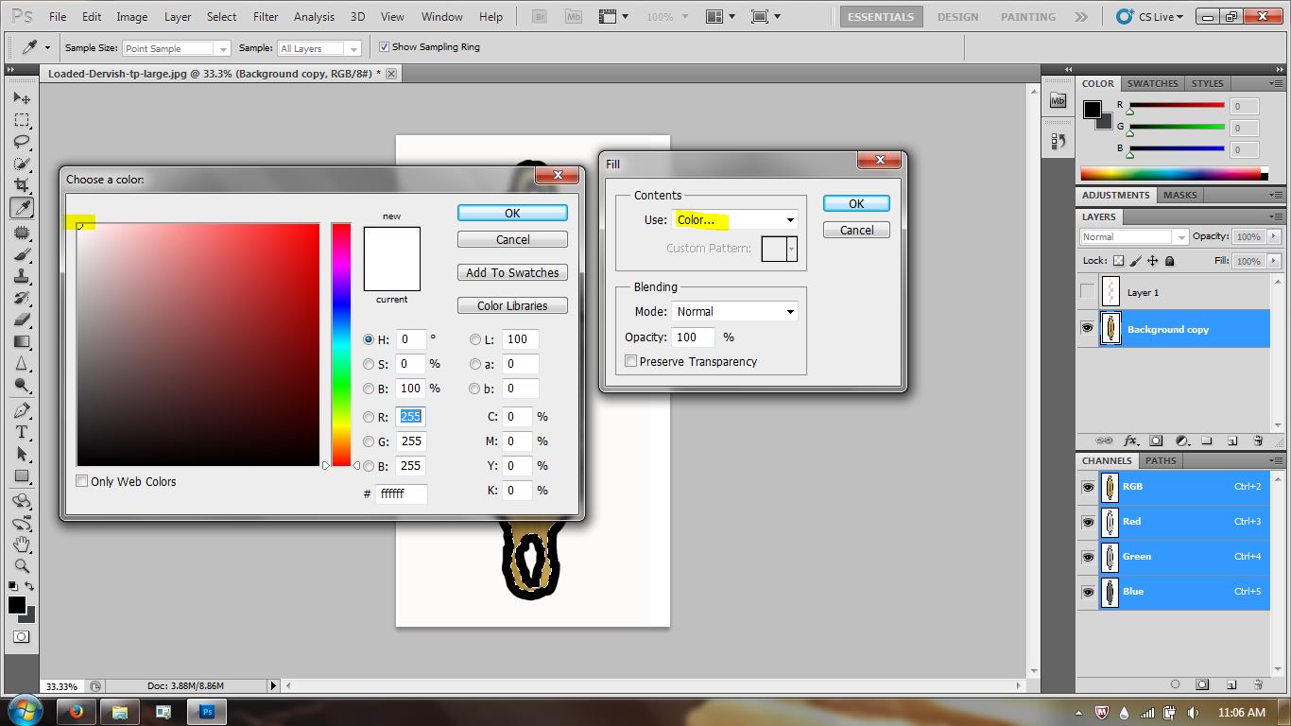Select the Background copy layer thumbnail
The image size is (1291, 726).
1110,328
